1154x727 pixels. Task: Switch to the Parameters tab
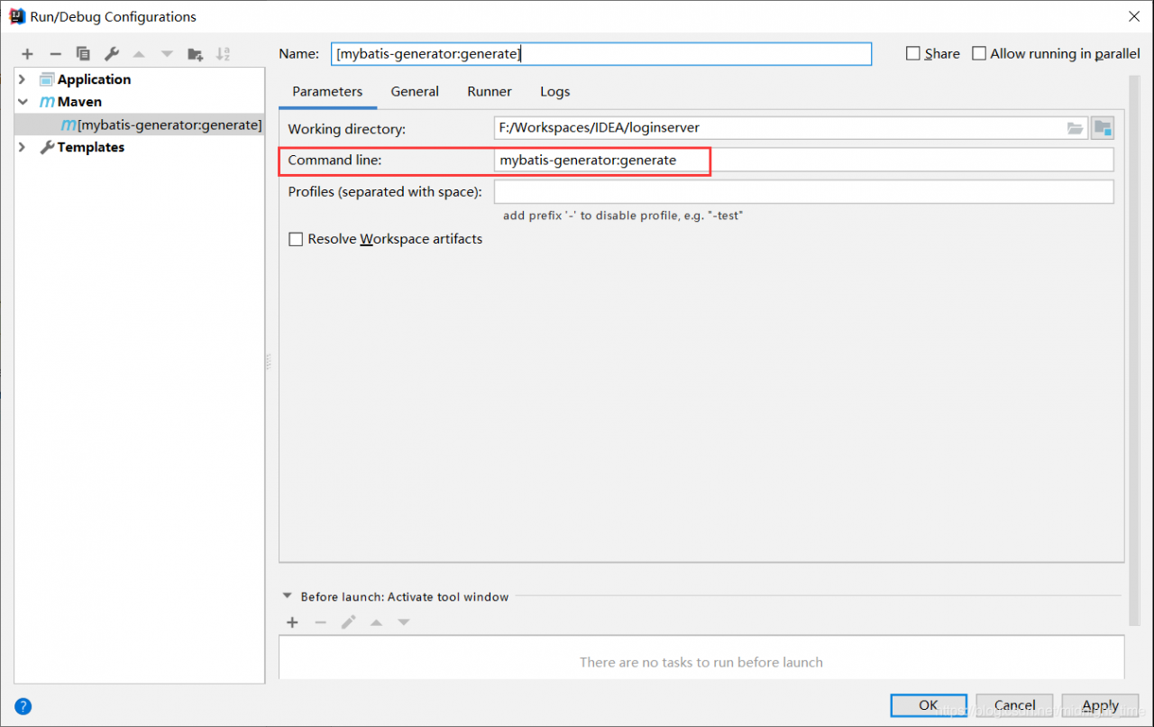pyautogui.click(x=327, y=91)
